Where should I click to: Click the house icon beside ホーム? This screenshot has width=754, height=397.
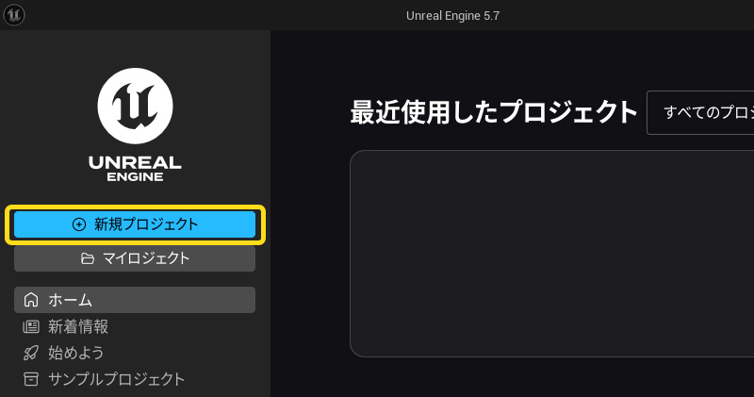click(31, 300)
